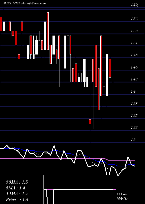This screenshot has height=204, width=145.
Task: Click the red candle at the 1.33 low
Action: tap(90, 122)
